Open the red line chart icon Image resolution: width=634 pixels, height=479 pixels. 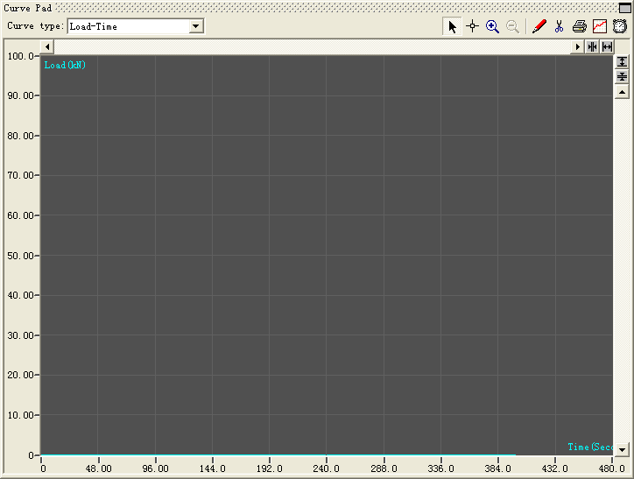(599, 26)
